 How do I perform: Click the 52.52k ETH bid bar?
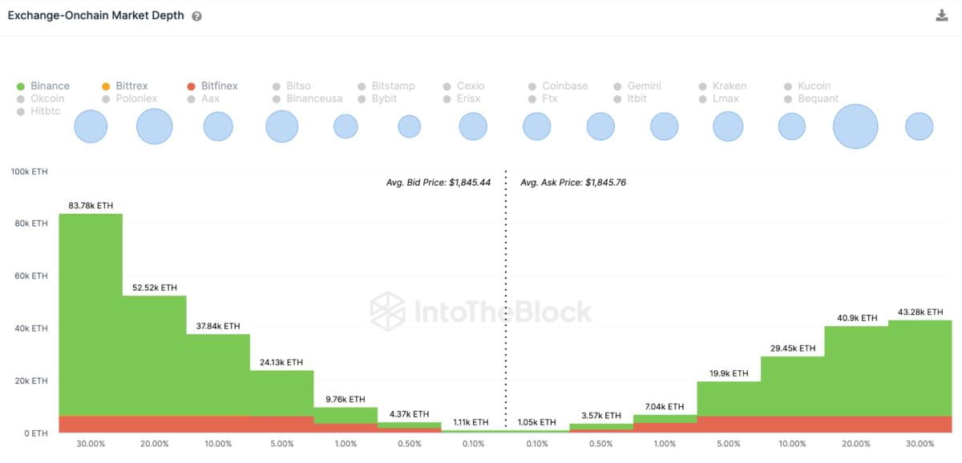tap(154, 352)
